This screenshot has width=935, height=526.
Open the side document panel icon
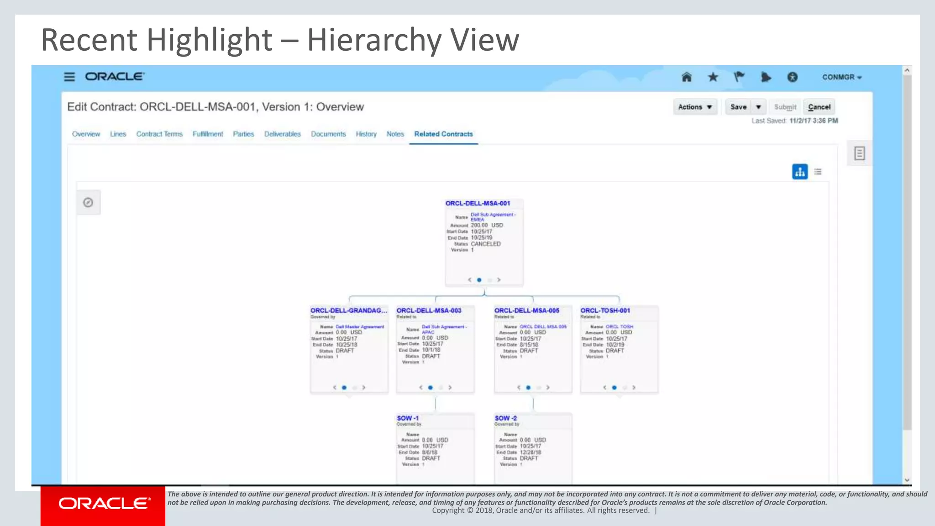(x=859, y=153)
